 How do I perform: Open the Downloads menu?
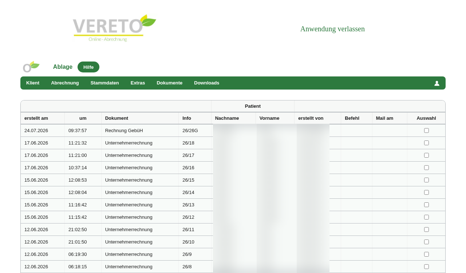tap(207, 83)
